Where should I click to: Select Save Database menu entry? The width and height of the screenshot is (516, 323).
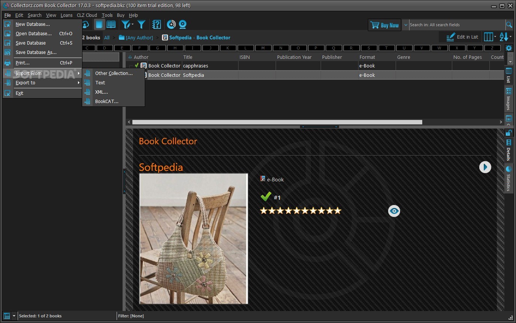pos(42,43)
